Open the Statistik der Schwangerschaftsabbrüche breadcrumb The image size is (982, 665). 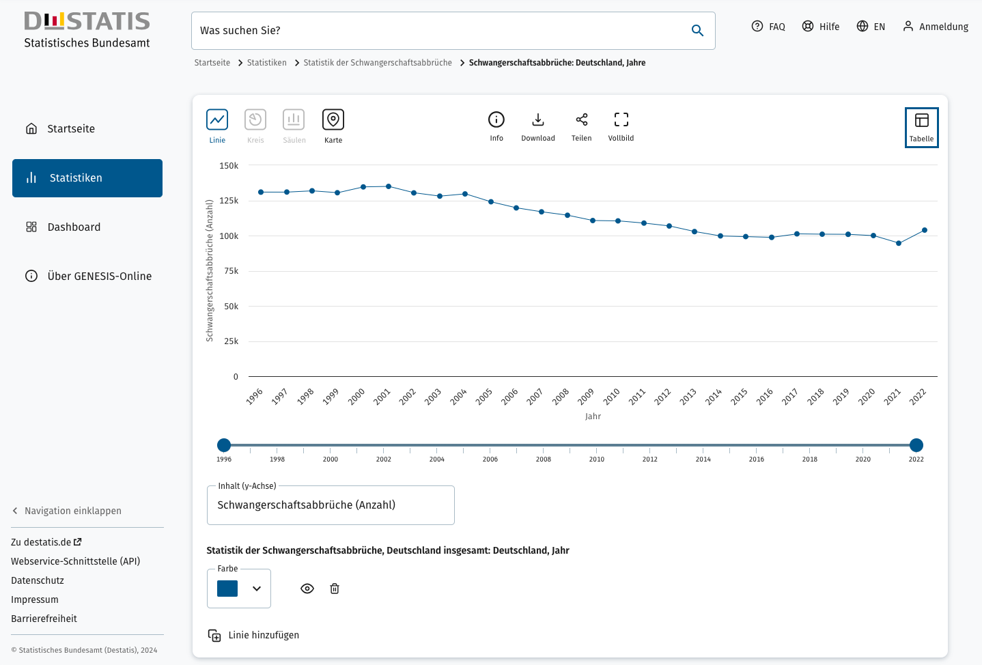tap(378, 63)
